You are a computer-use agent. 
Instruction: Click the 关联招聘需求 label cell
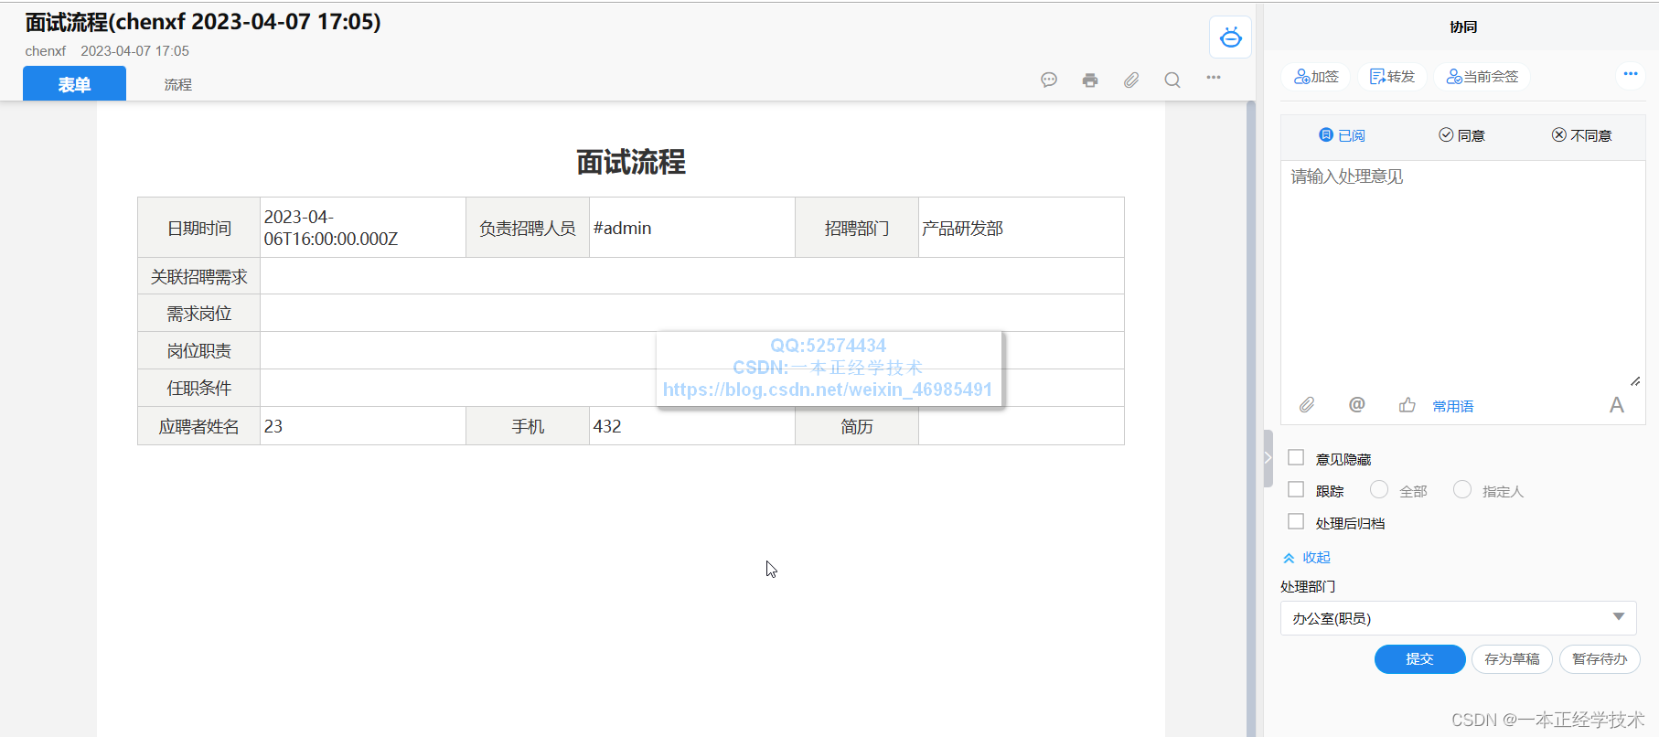pos(199,276)
